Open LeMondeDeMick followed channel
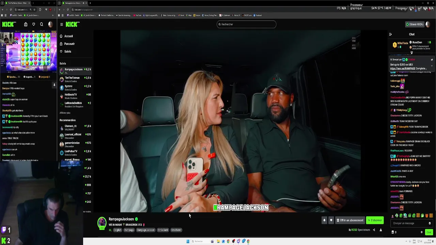 (75, 104)
